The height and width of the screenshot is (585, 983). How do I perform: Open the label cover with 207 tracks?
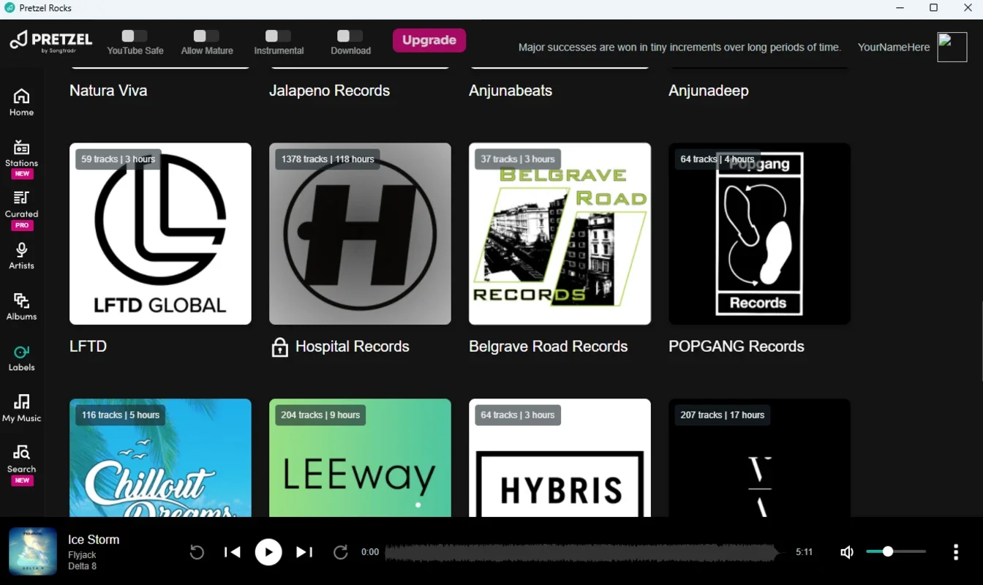coord(759,458)
